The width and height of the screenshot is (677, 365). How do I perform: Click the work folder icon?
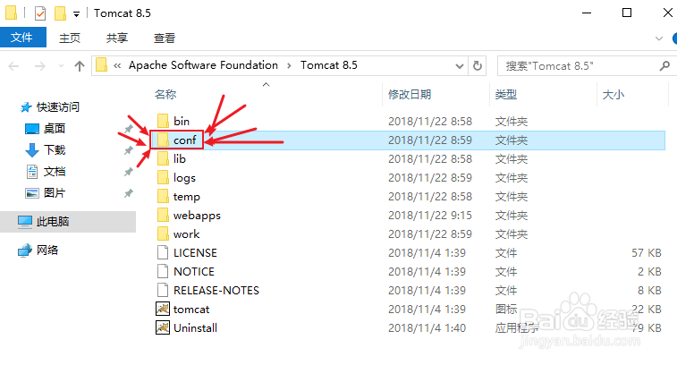pyautogui.click(x=163, y=234)
